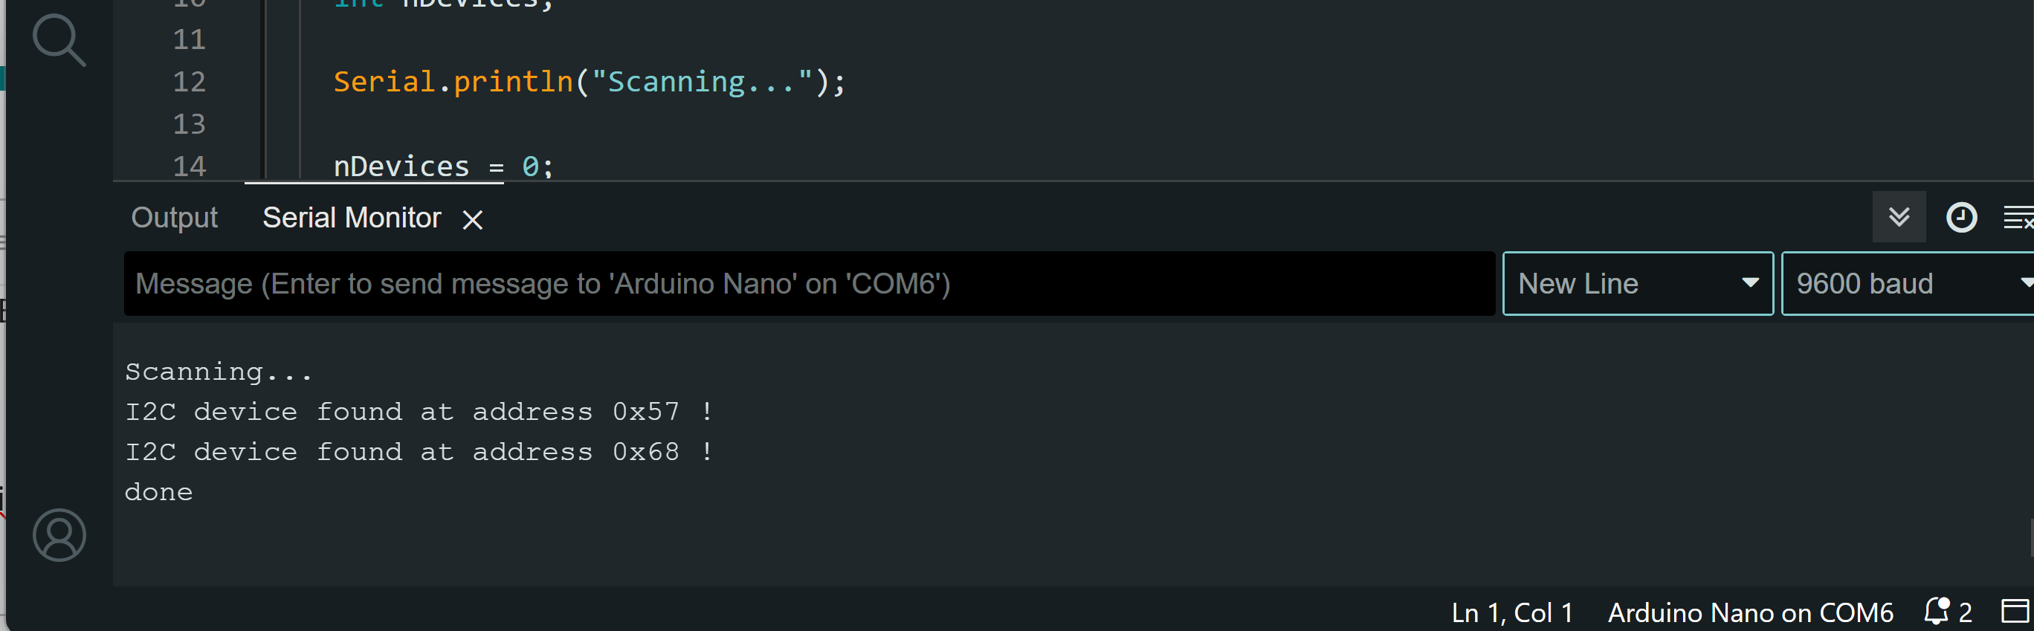Clear the Serial Monitor output

[2018, 217]
